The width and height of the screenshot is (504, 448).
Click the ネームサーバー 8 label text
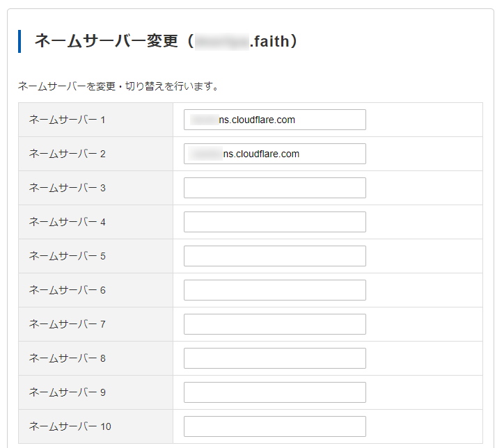[67, 358]
